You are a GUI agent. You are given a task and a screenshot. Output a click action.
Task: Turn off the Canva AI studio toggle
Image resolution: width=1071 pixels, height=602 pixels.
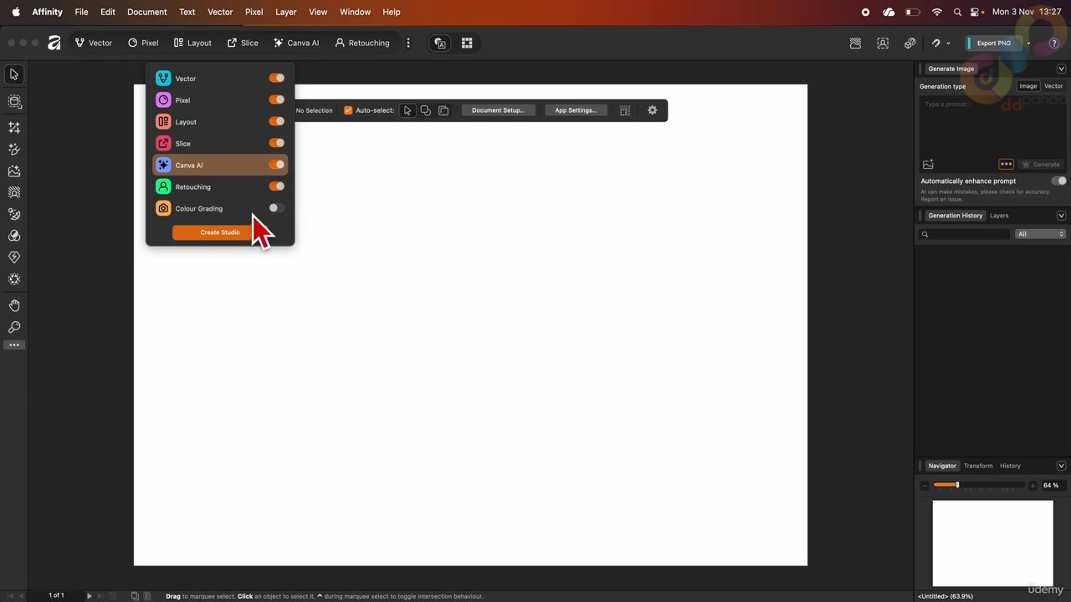276,165
